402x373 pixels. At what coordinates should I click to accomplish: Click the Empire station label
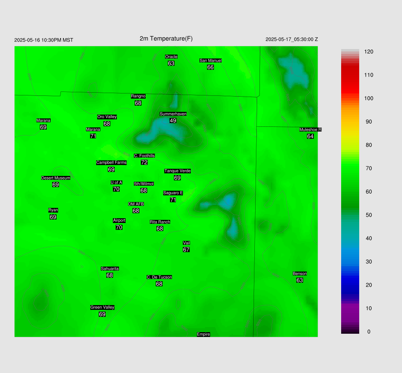(x=204, y=334)
